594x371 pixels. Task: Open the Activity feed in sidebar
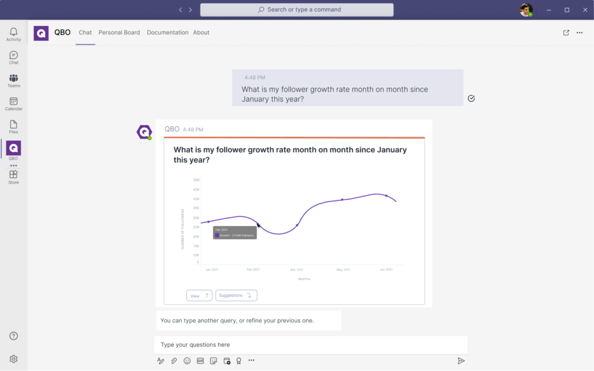pyautogui.click(x=13, y=34)
